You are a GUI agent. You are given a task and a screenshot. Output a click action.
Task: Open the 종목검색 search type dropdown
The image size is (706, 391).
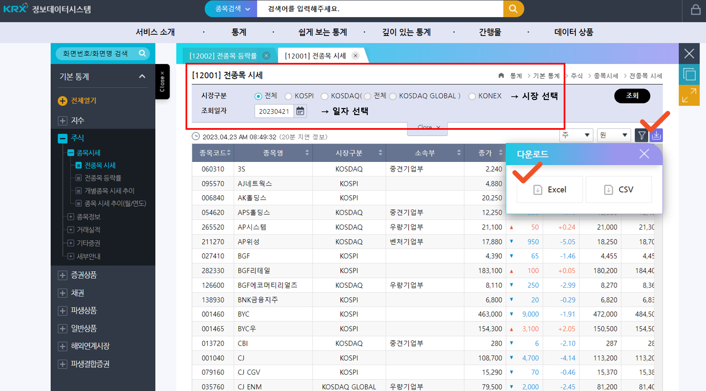[232, 9]
